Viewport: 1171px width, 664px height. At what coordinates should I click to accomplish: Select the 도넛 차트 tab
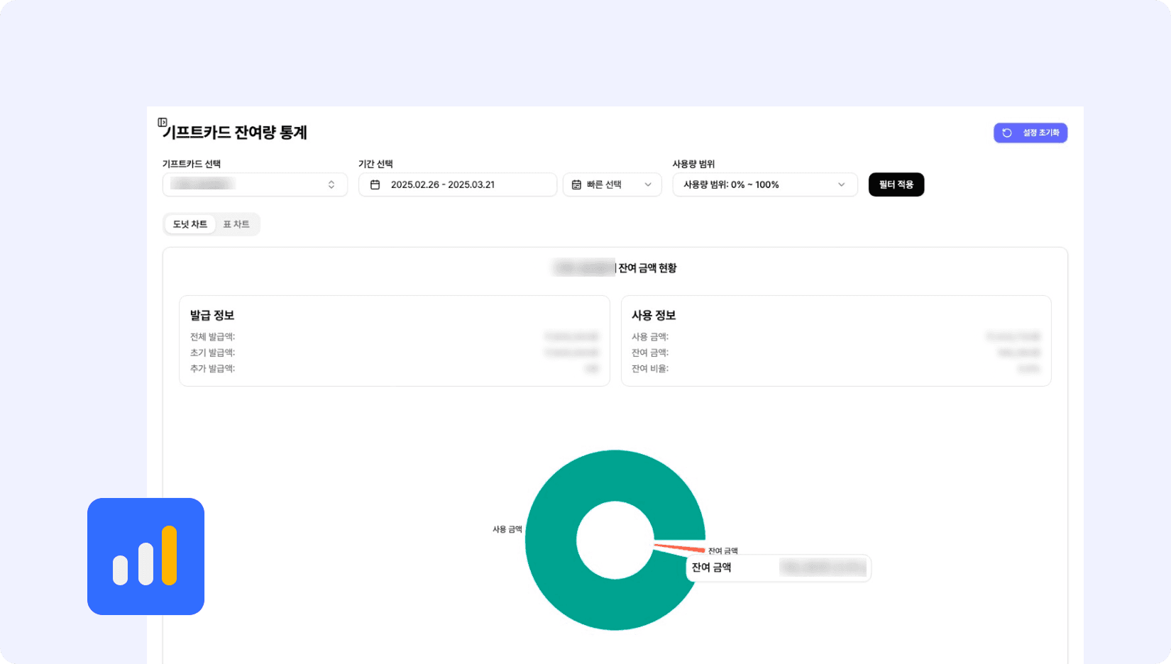(x=189, y=224)
